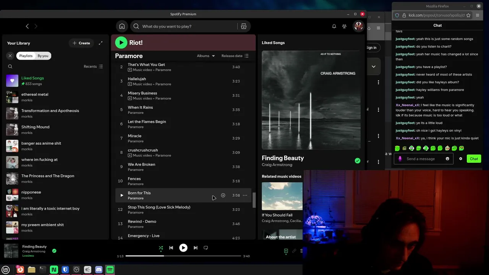Select the Misery Business track row
This screenshot has height=275, width=489.
183,95
